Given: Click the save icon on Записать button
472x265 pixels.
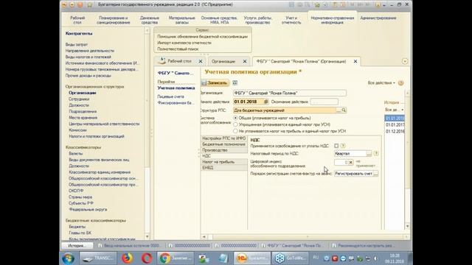Looking at the screenshot, I should [x=204, y=83].
